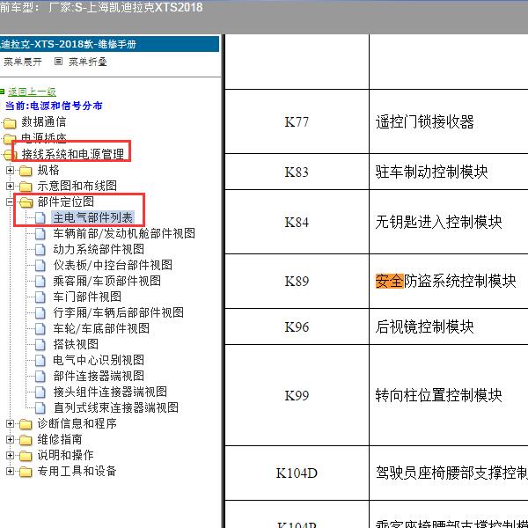Click the 维修指南 folder icon
Viewport: 528px width, 528px height.
[x=26, y=440]
